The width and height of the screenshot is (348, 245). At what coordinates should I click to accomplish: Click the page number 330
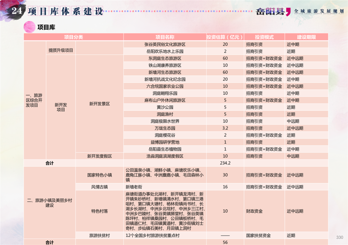340,237
